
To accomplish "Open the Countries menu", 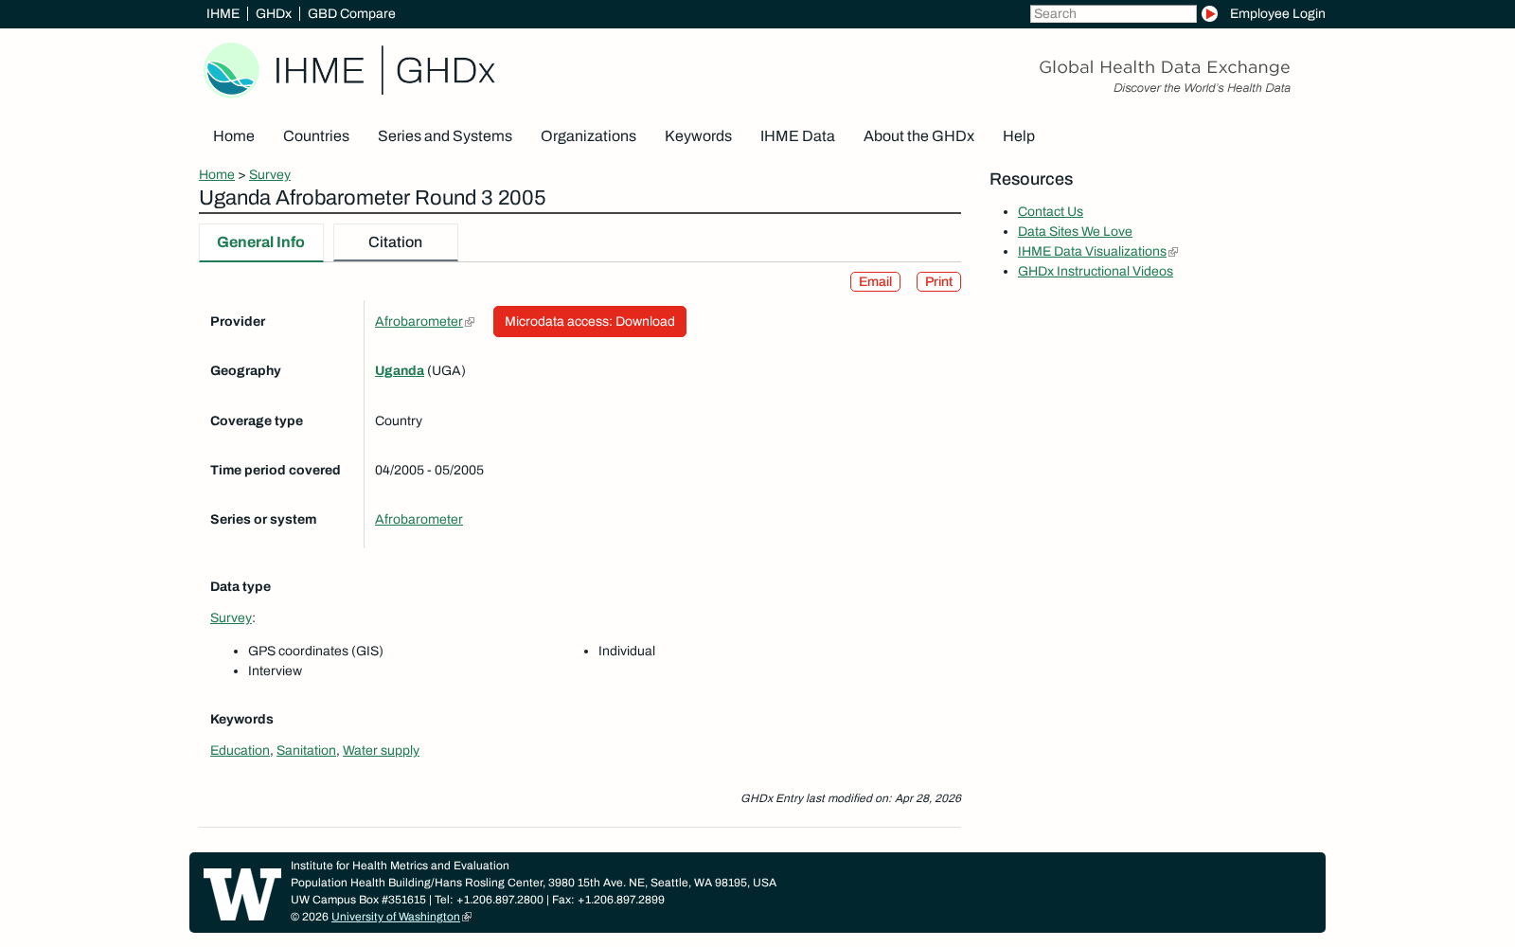I will pyautogui.click(x=316, y=136).
